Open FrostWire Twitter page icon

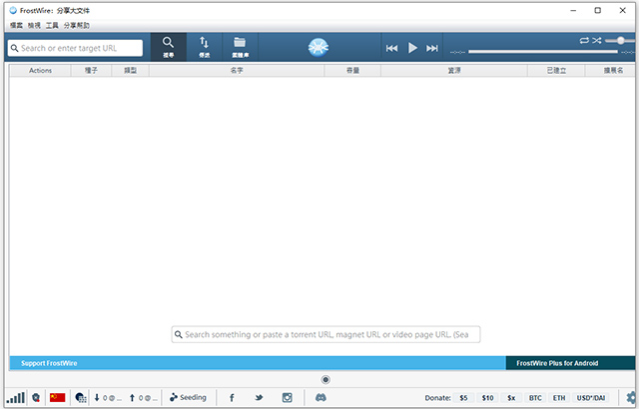click(x=259, y=398)
